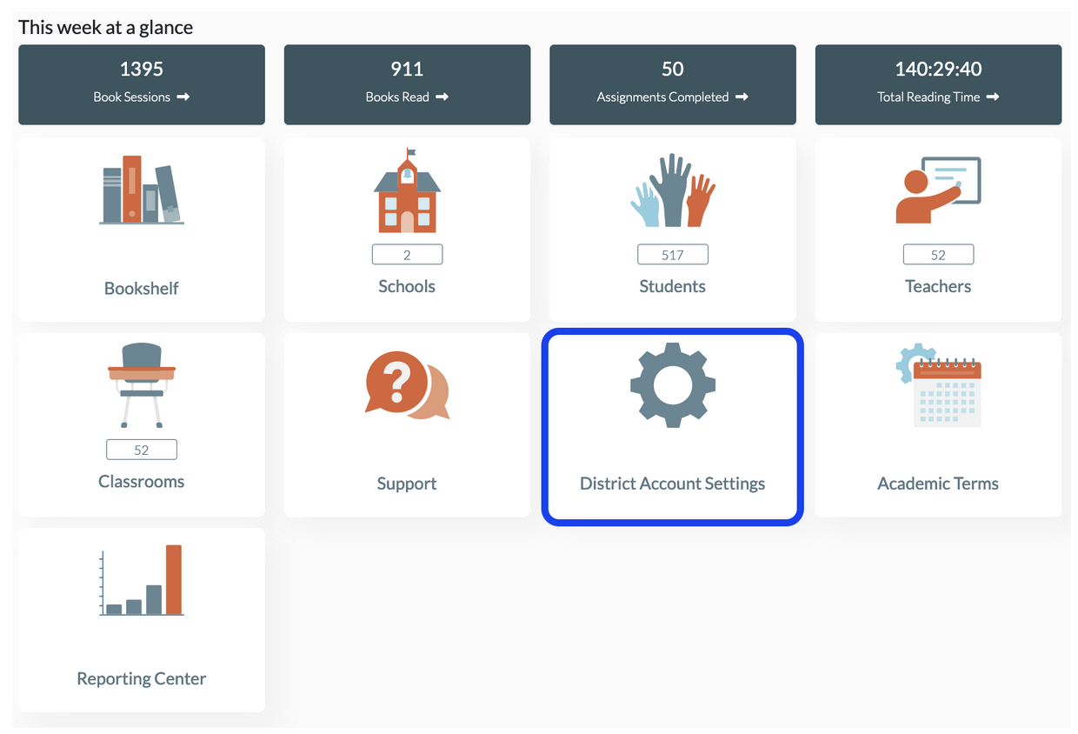Screen dimensions: 1078x734
Task: Click the Schools schoolhouse icon
Action: (407, 190)
